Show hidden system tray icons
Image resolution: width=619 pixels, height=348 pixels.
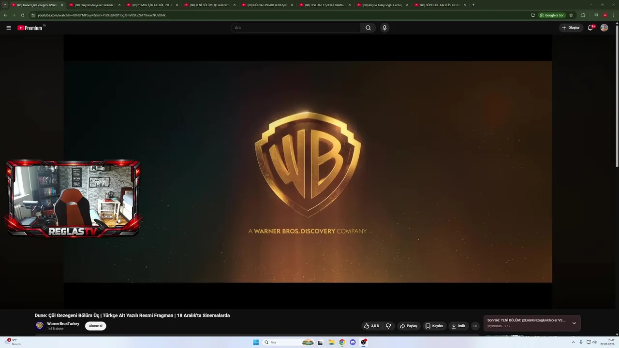click(x=573, y=342)
